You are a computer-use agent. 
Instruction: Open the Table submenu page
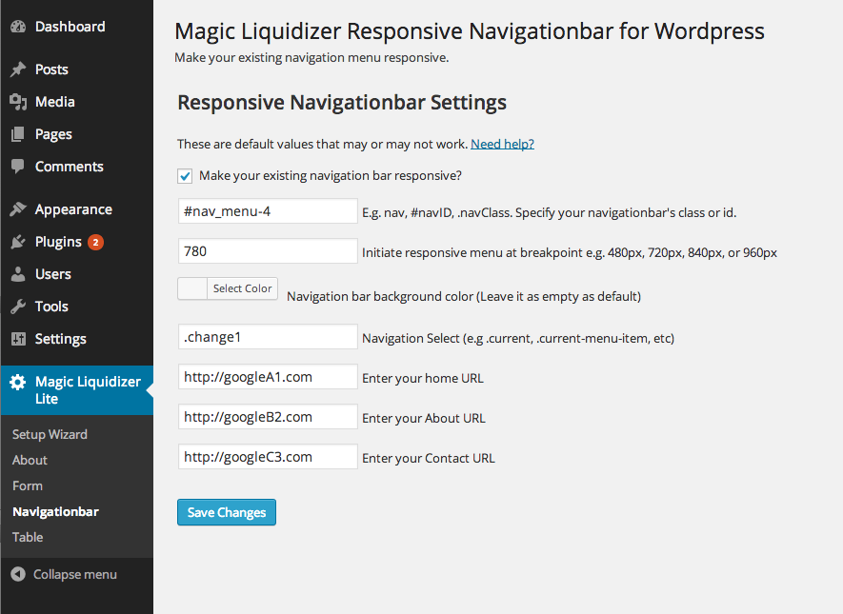[x=28, y=537]
